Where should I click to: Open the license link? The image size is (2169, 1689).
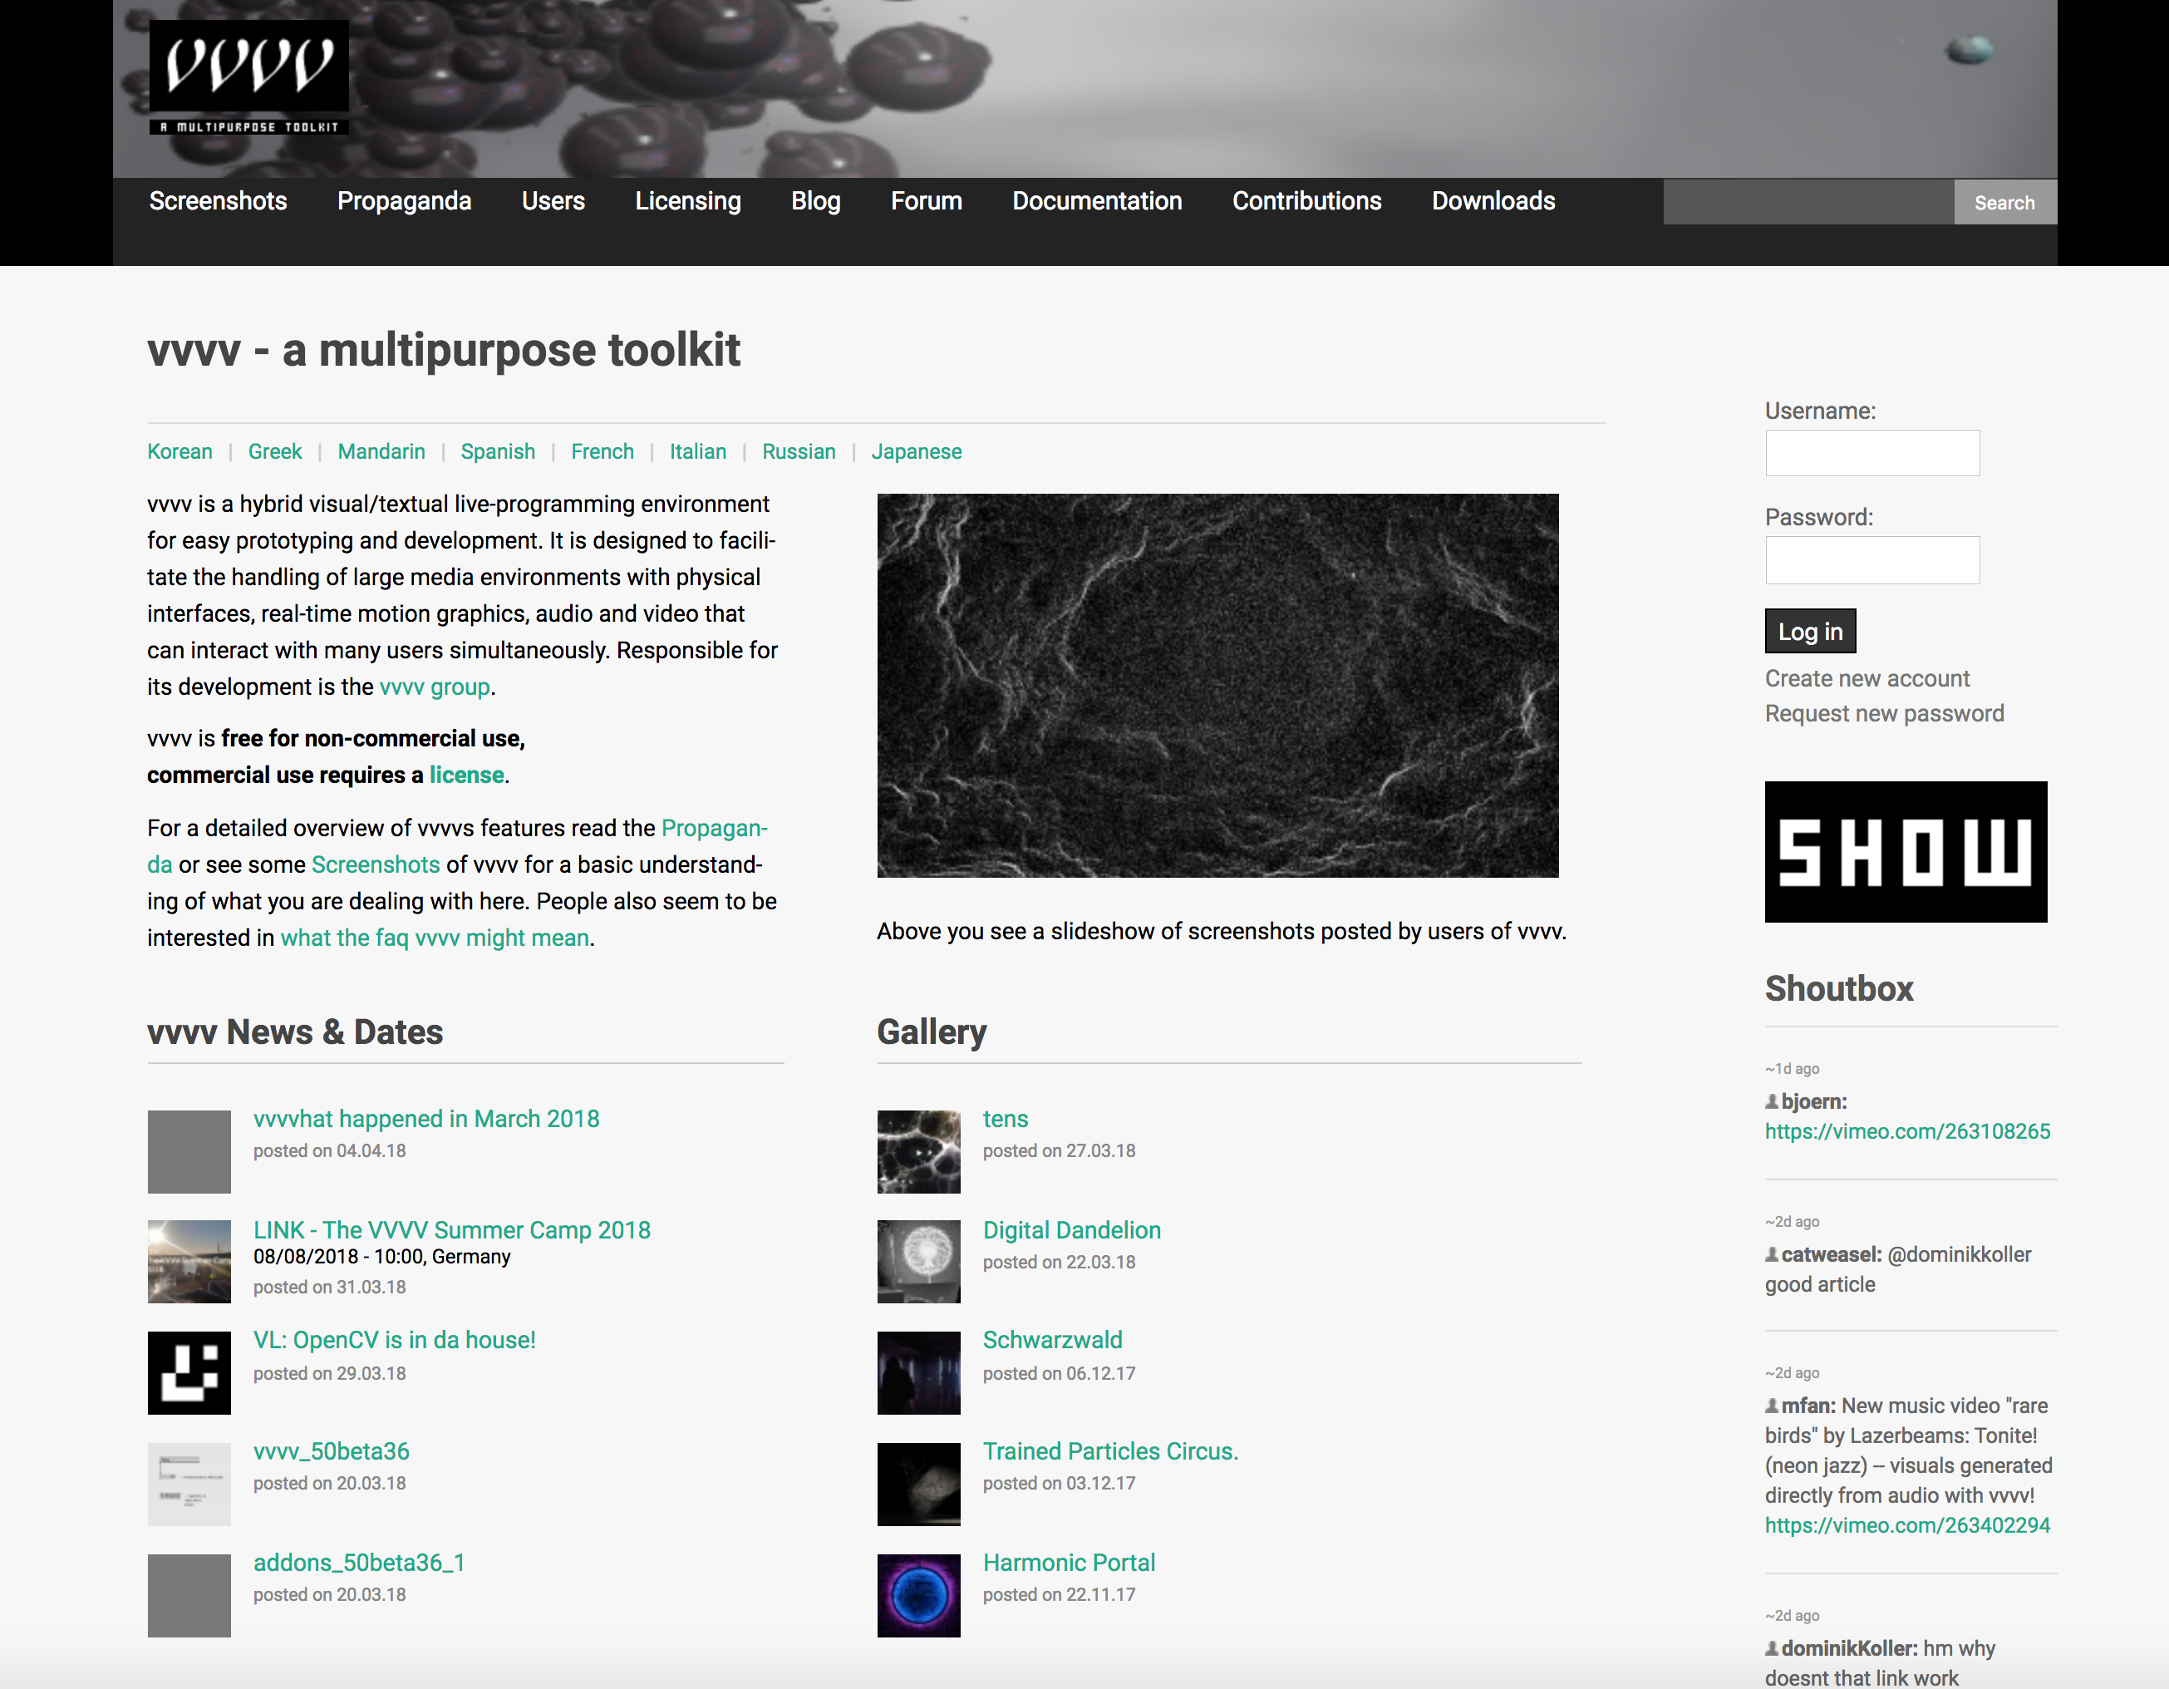(465, 775)
